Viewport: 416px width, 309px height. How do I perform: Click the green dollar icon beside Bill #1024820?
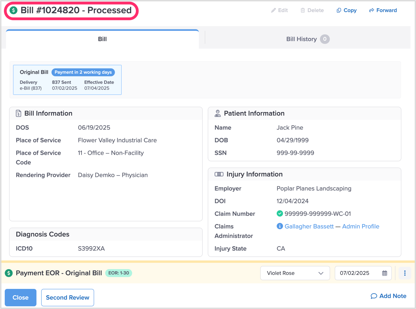13,10
